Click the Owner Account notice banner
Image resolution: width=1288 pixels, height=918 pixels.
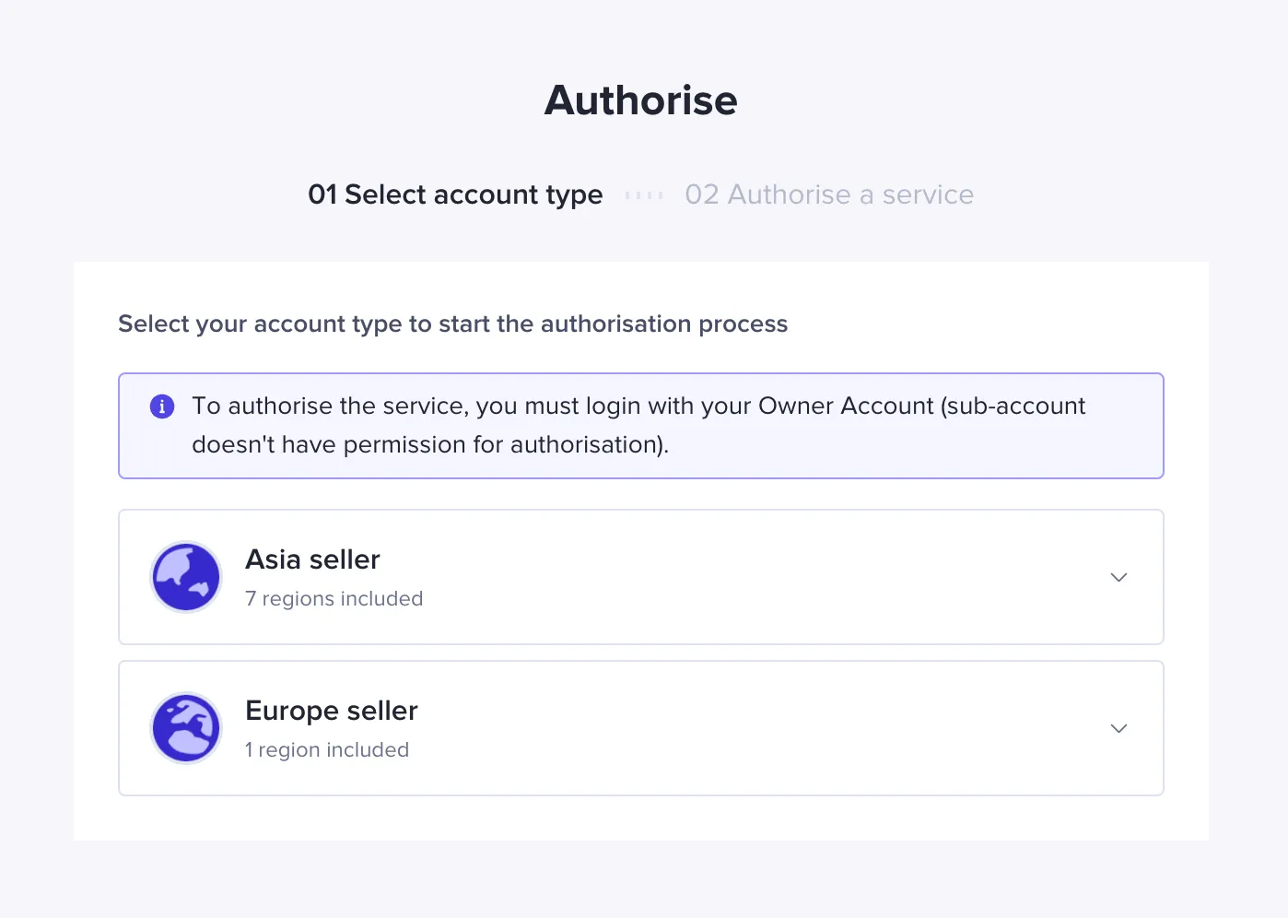[x=641, y=426]
